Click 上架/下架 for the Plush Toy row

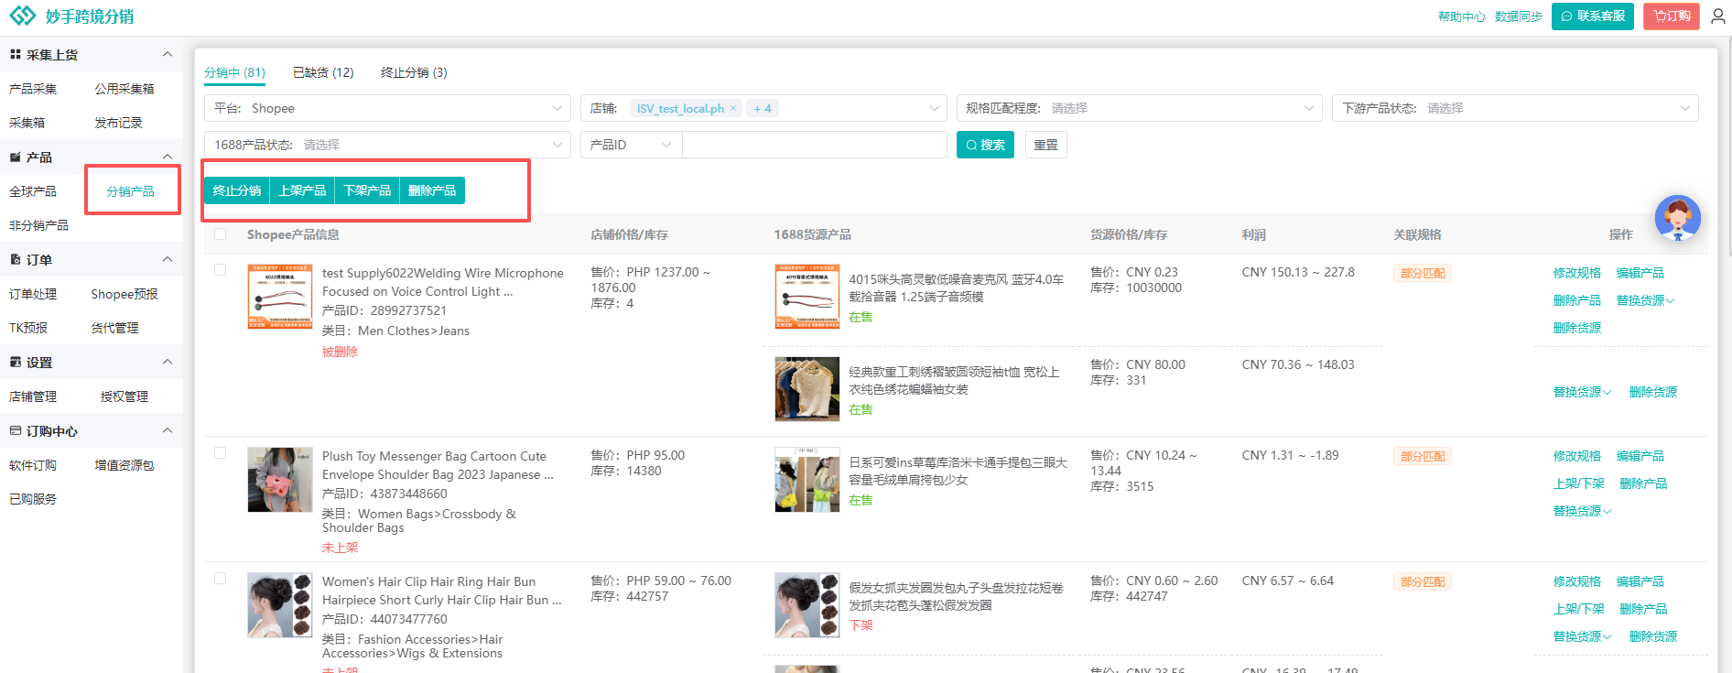click(1579, 483)
